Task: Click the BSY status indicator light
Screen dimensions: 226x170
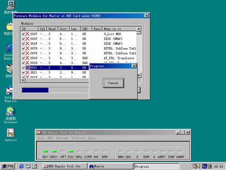Action: (x=46, y=151)
